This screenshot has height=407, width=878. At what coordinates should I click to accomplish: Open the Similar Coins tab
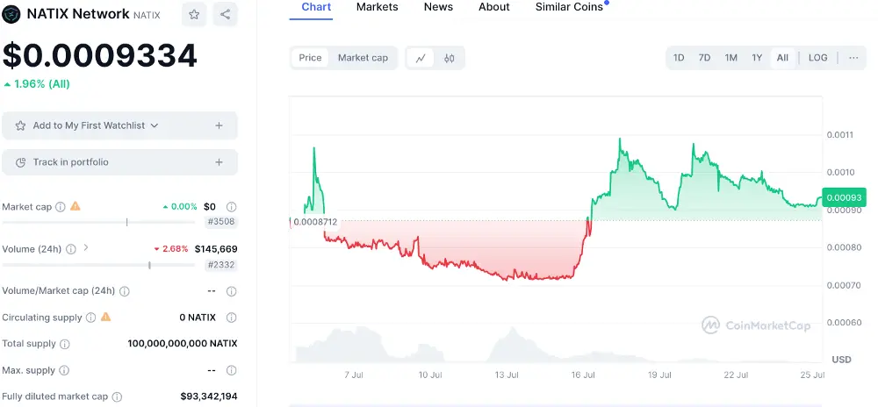[x=570, y=7]
